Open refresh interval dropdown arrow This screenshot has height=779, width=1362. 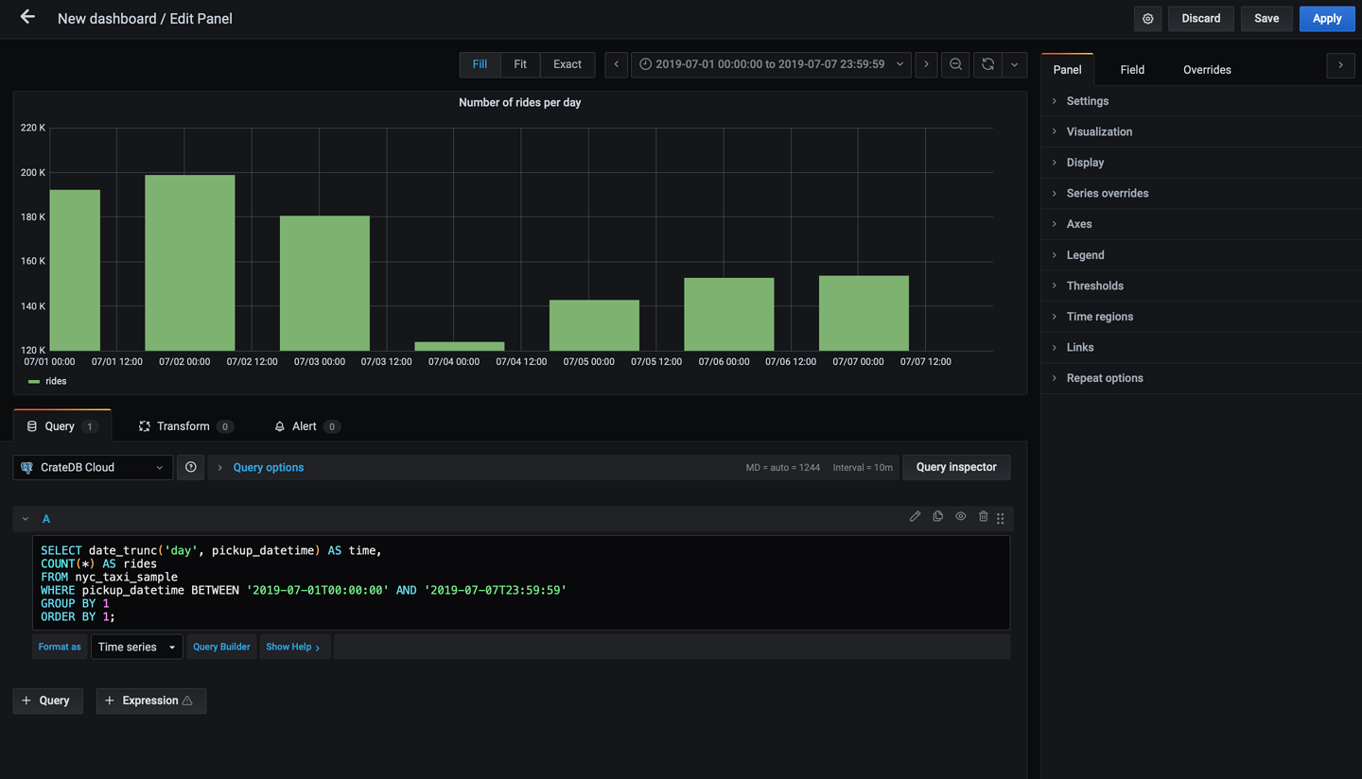(1014, 64)
